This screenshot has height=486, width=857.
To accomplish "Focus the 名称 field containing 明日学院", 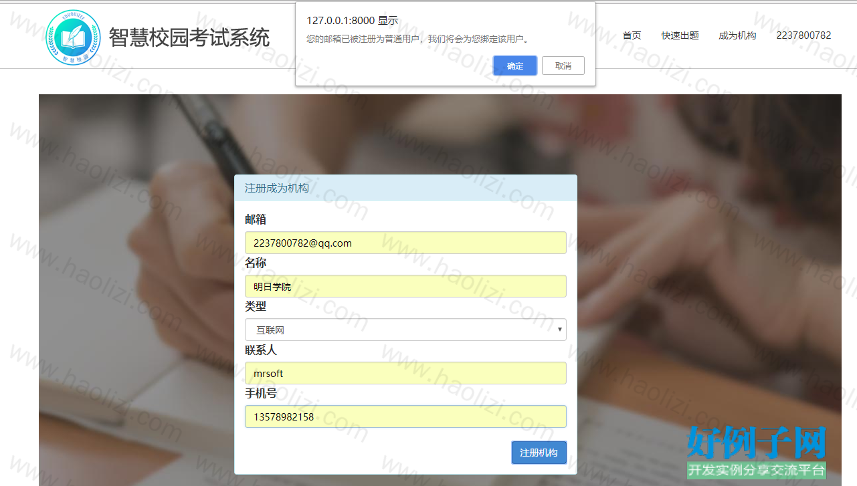I will 405,286.
